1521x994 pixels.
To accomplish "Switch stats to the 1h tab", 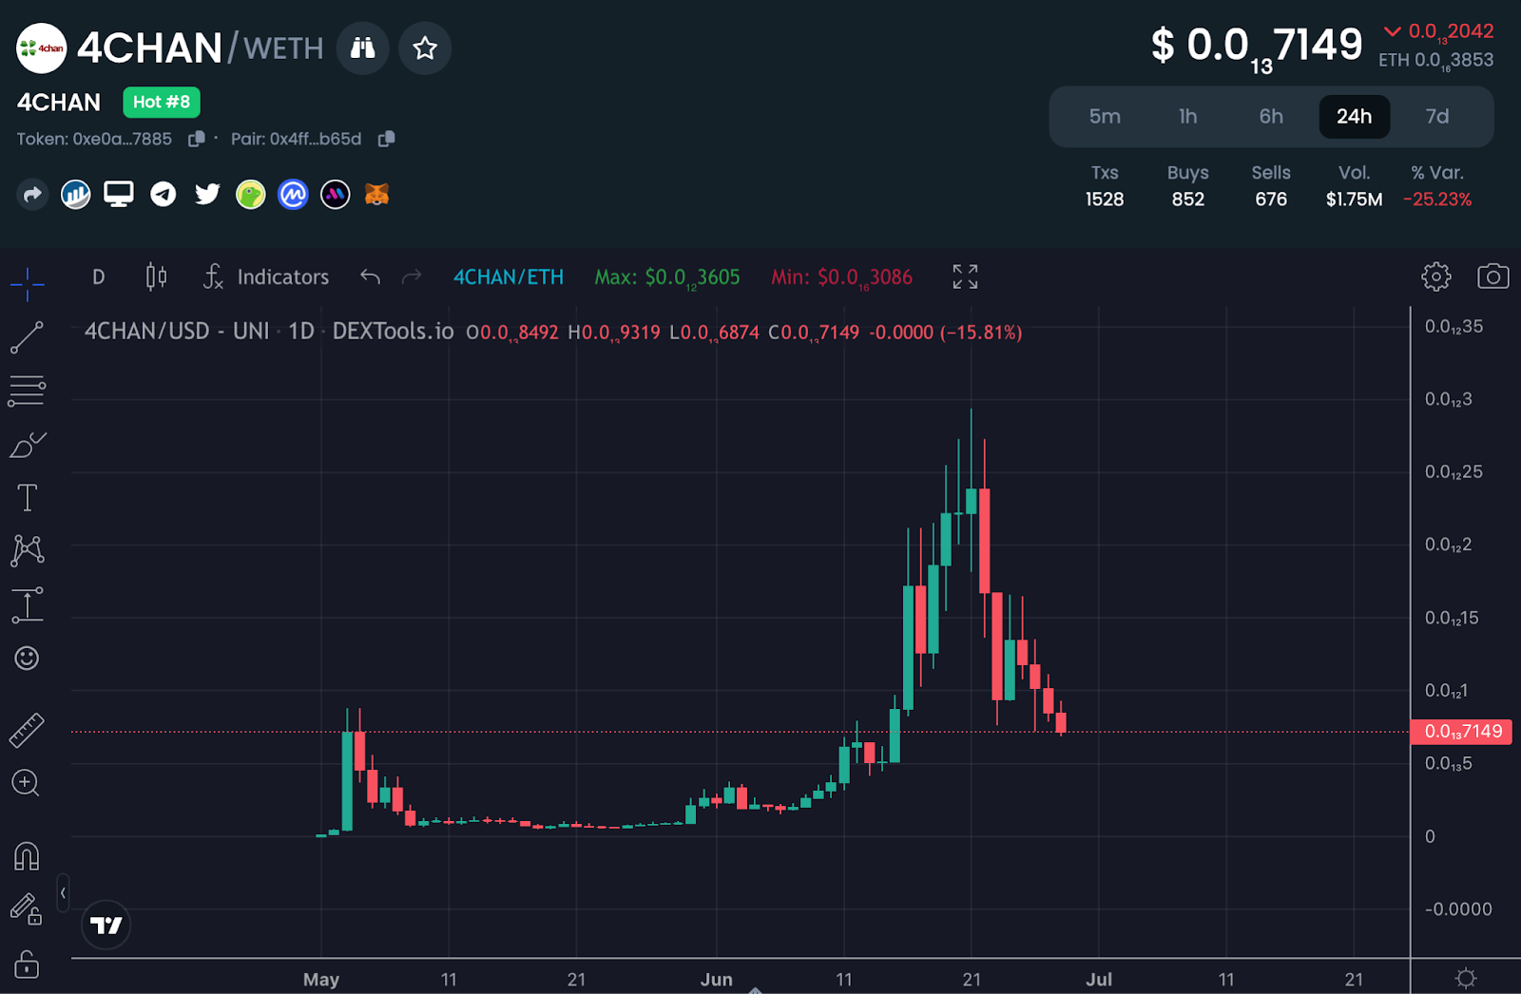I will pos(1188,117).
